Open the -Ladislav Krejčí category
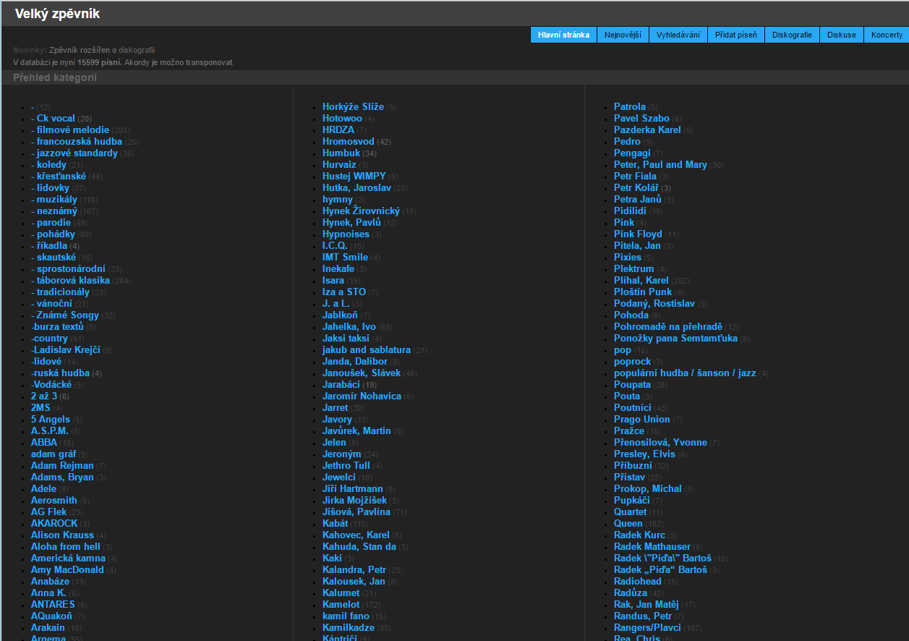The width and height of the screenshot is (909, 641). pyautogui.click(x=66, y=350)
